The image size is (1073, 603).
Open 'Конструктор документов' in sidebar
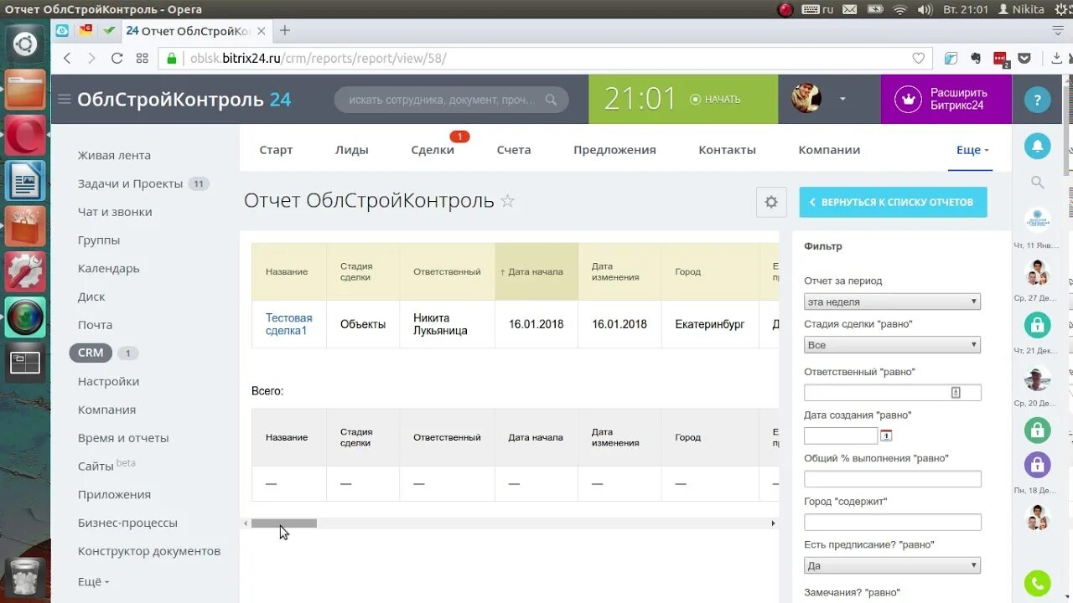pos(149,551)
